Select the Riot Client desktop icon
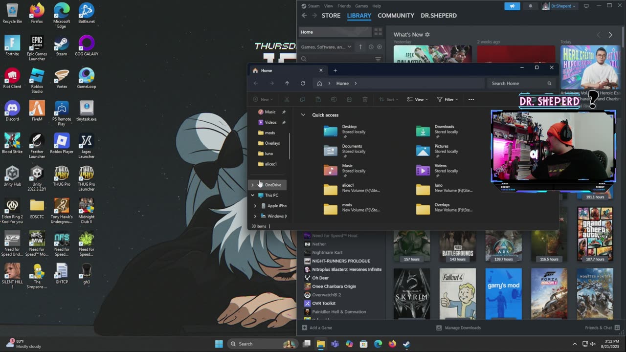 [x=12, y=78]
